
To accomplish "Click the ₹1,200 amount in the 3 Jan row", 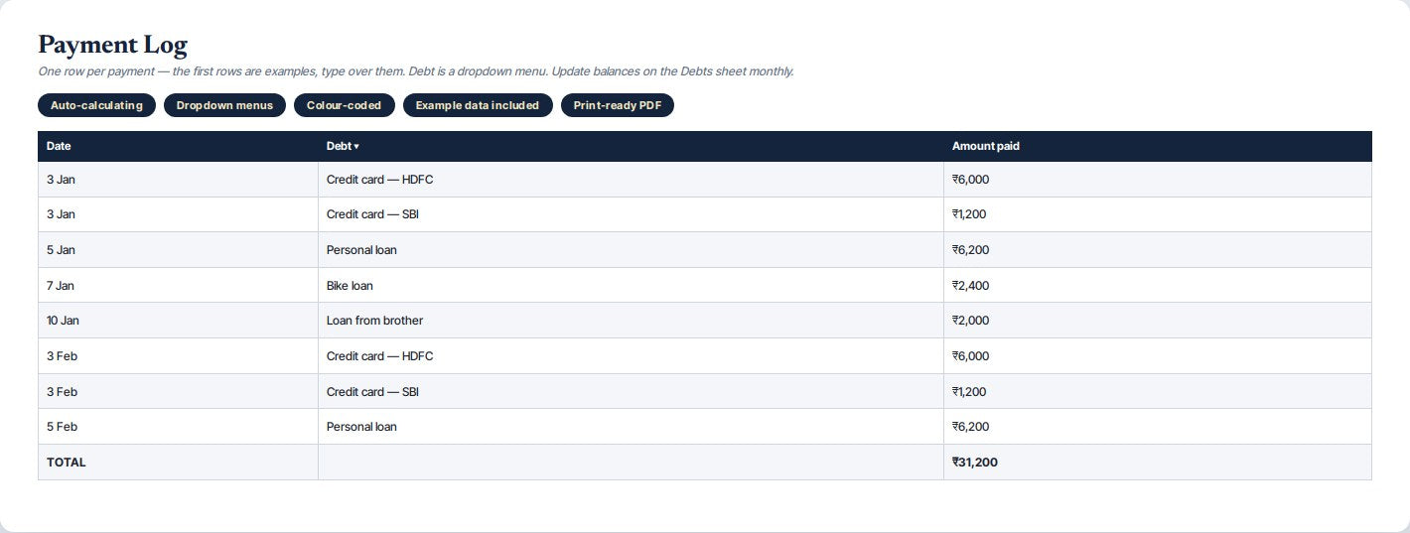I will click(1158, 214).
